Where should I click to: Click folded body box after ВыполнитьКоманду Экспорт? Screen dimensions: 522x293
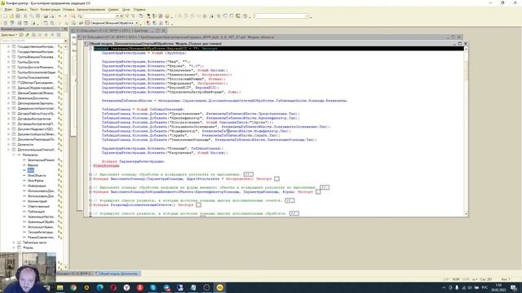click(x=276, y=179)
